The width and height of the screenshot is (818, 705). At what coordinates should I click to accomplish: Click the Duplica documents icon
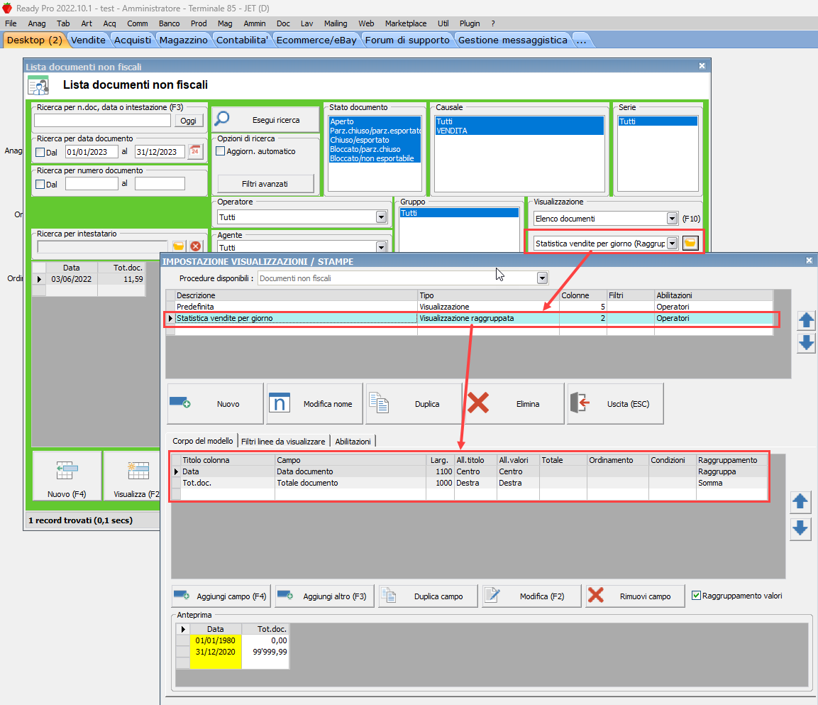click(379, 403)
